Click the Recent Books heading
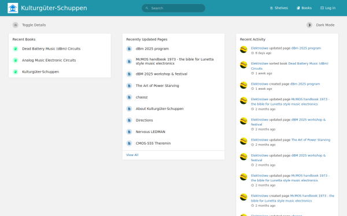The height and width of the screenshot is (216, 347). pos(24,39)
